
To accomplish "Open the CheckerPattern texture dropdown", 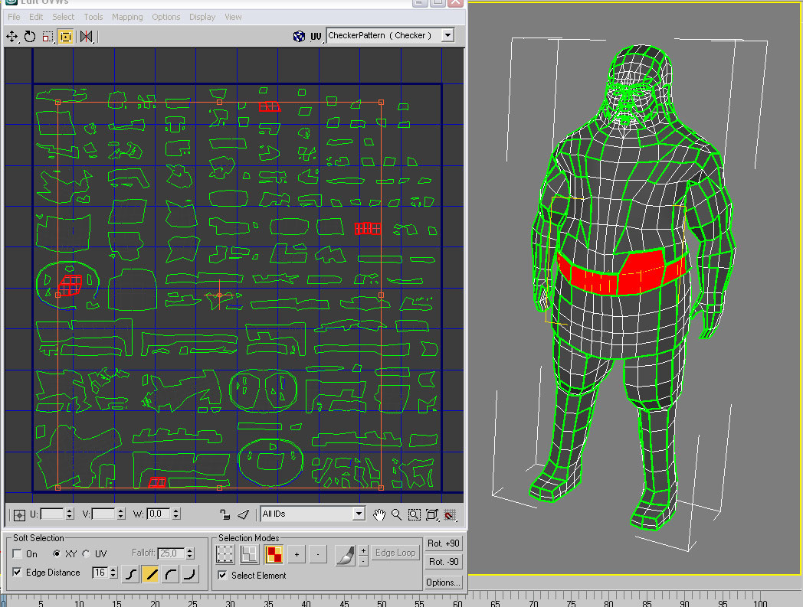I will point(447,35).
